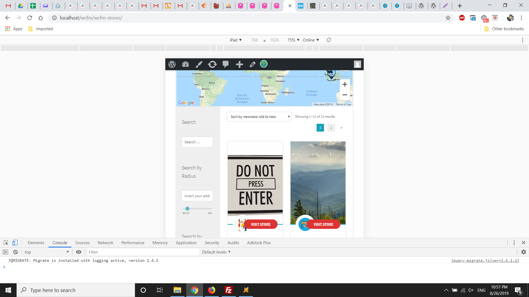Zoom in on the Google map

(345, 84)
